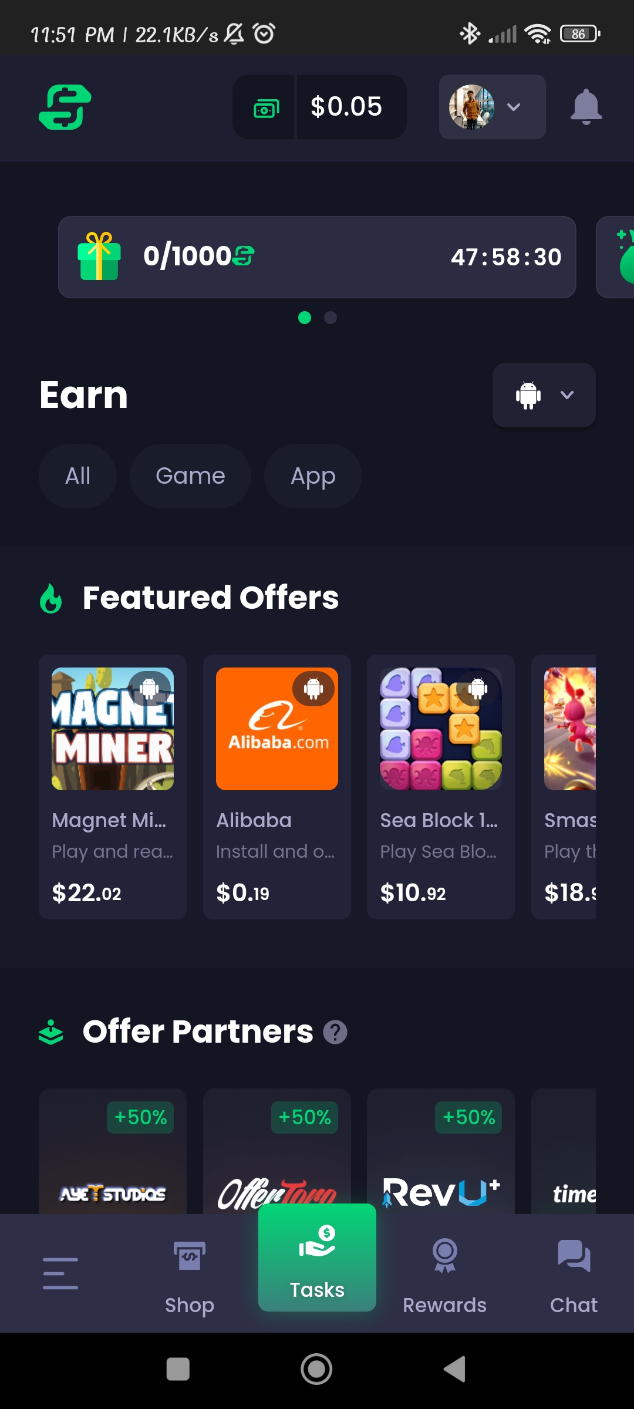Select the Game filter chip
The image size is (634, 1409).
(x=190, y=476)
